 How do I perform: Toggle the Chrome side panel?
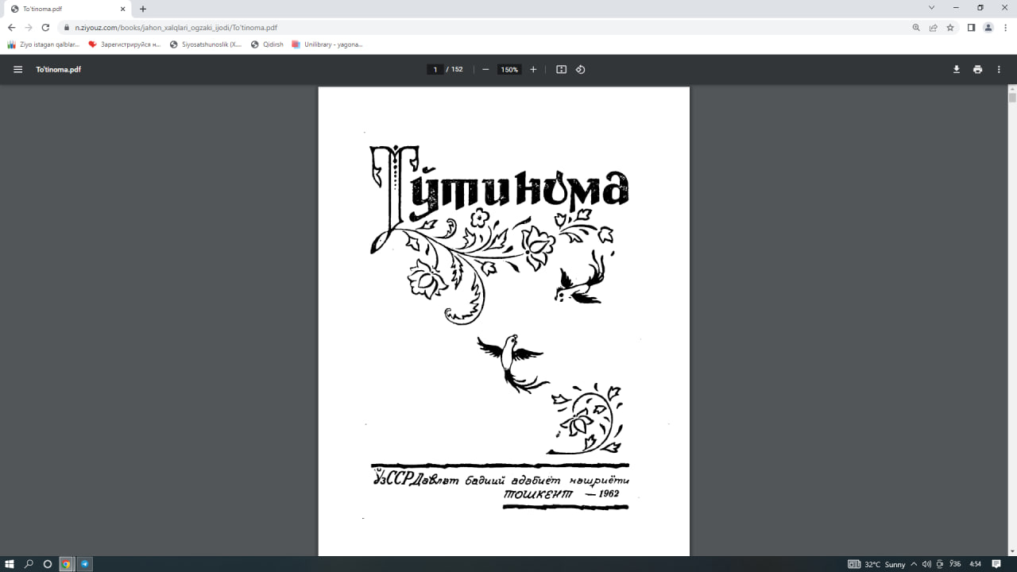point(971,27)
